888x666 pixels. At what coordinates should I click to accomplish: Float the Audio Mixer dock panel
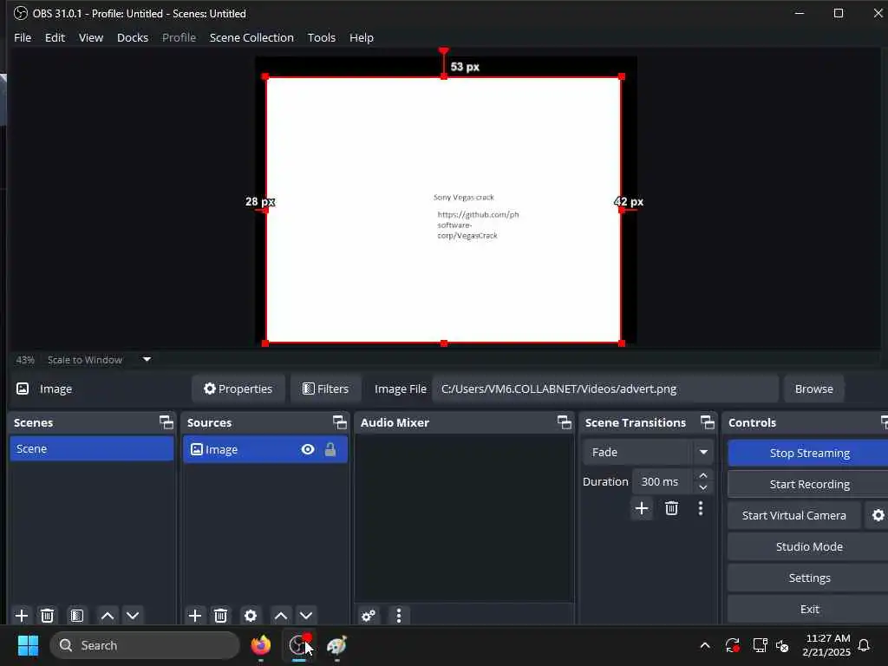(564, 422)
